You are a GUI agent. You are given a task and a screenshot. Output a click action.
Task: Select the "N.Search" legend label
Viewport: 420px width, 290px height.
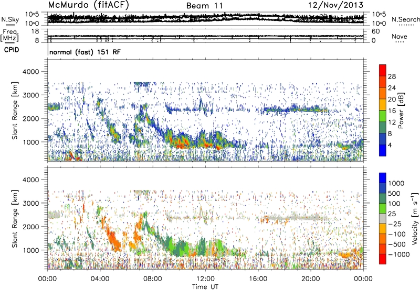(x=405, y=19)
